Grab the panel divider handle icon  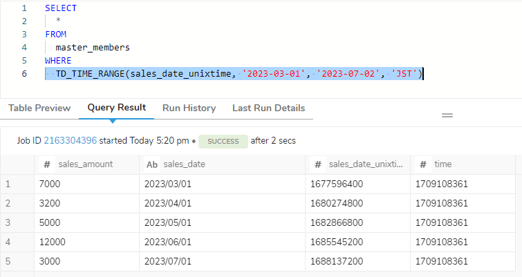click(447, 115)
